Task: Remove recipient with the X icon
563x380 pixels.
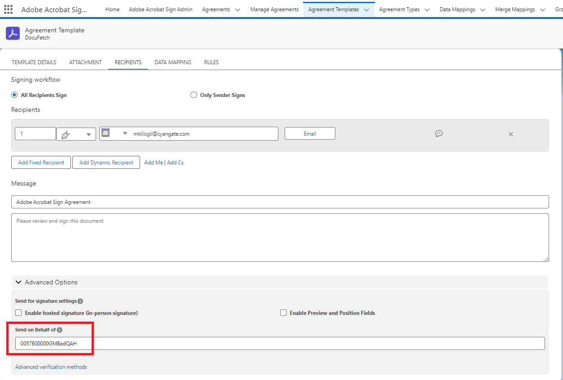Action: (x=510, y=134)
